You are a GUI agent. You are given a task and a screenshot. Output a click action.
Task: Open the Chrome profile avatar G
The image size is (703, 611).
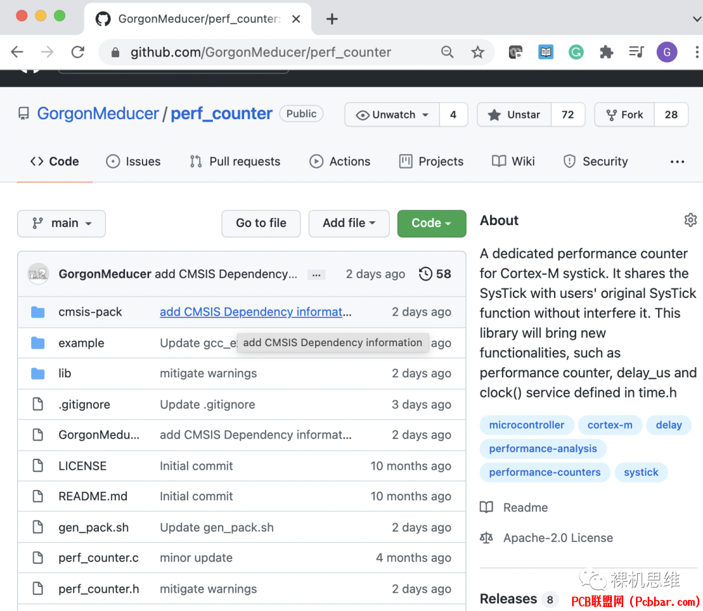(667, 52)
